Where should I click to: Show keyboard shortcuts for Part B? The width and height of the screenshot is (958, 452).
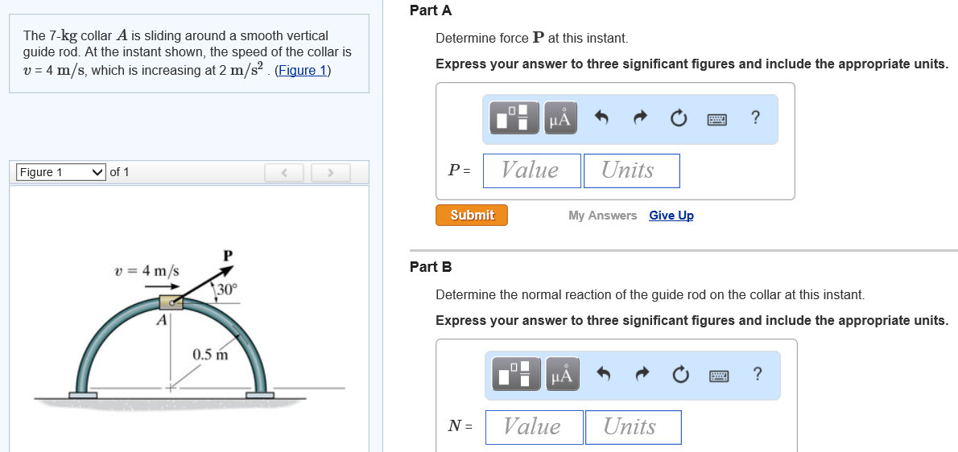718,375
